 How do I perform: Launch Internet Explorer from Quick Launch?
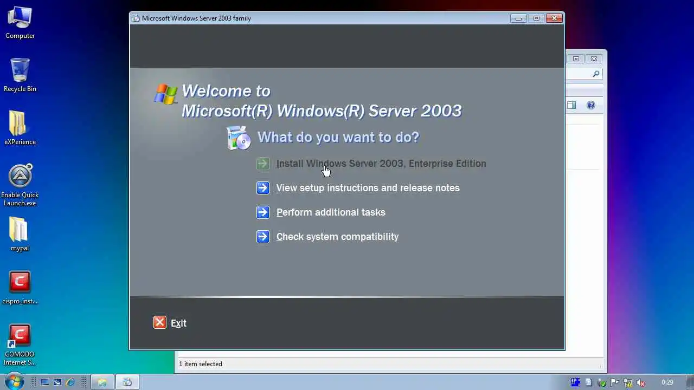[x=70, y=382]
